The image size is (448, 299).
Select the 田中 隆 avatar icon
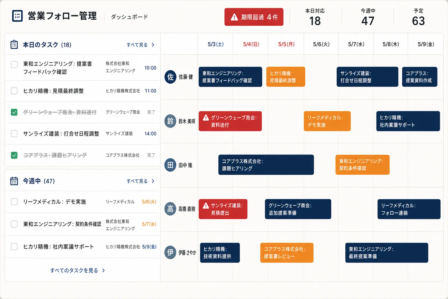[170, 165]
